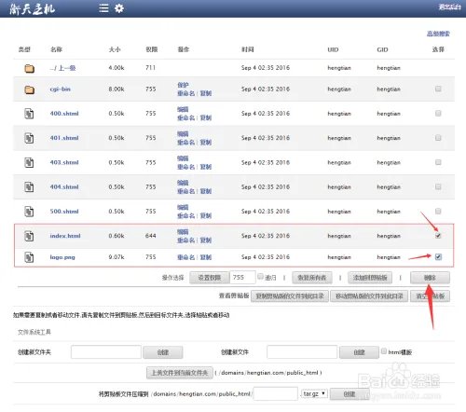Image resolution: width=466 pixels, height=412 pixels.
Task: Open the 500.shtml file link
Action: pos(64,212)
